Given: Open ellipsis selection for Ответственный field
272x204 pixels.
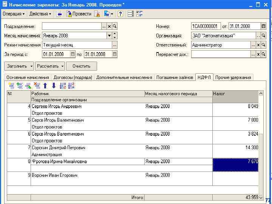Looking at the screenshot, I should click(253, 45).
